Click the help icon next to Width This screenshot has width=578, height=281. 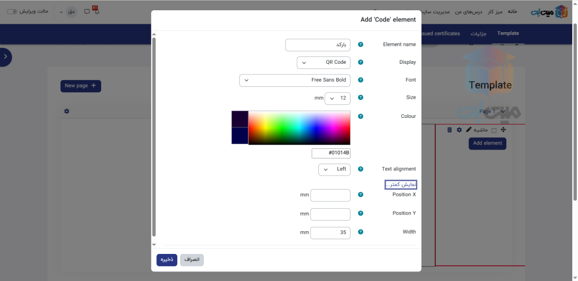(361, 232)
